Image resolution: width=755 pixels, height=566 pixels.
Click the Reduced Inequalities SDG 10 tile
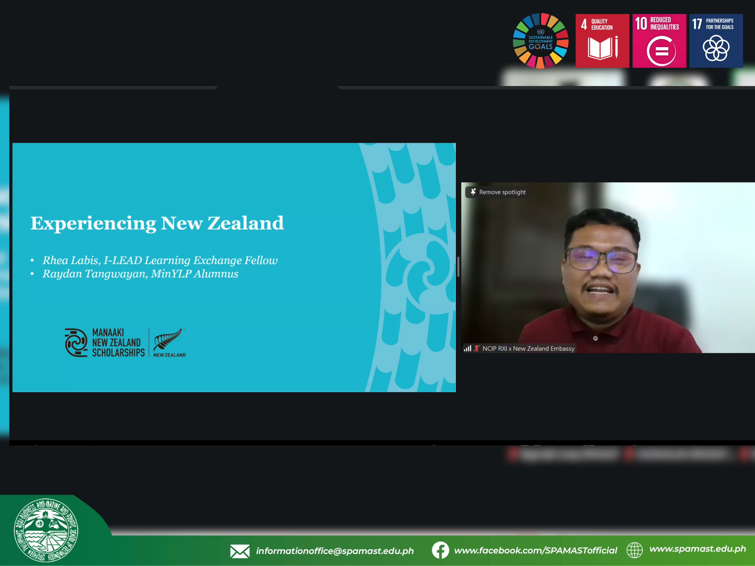click(659, 41)
